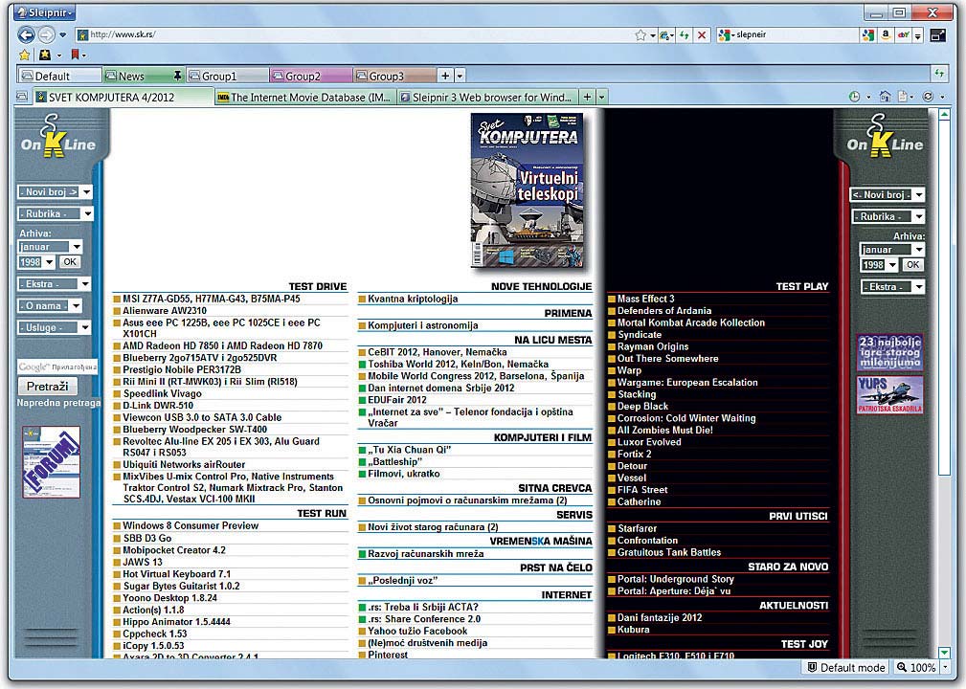Open left 'Rubrika' dropdown
Viewport: 966px width, 689px height.
point(55,213)
